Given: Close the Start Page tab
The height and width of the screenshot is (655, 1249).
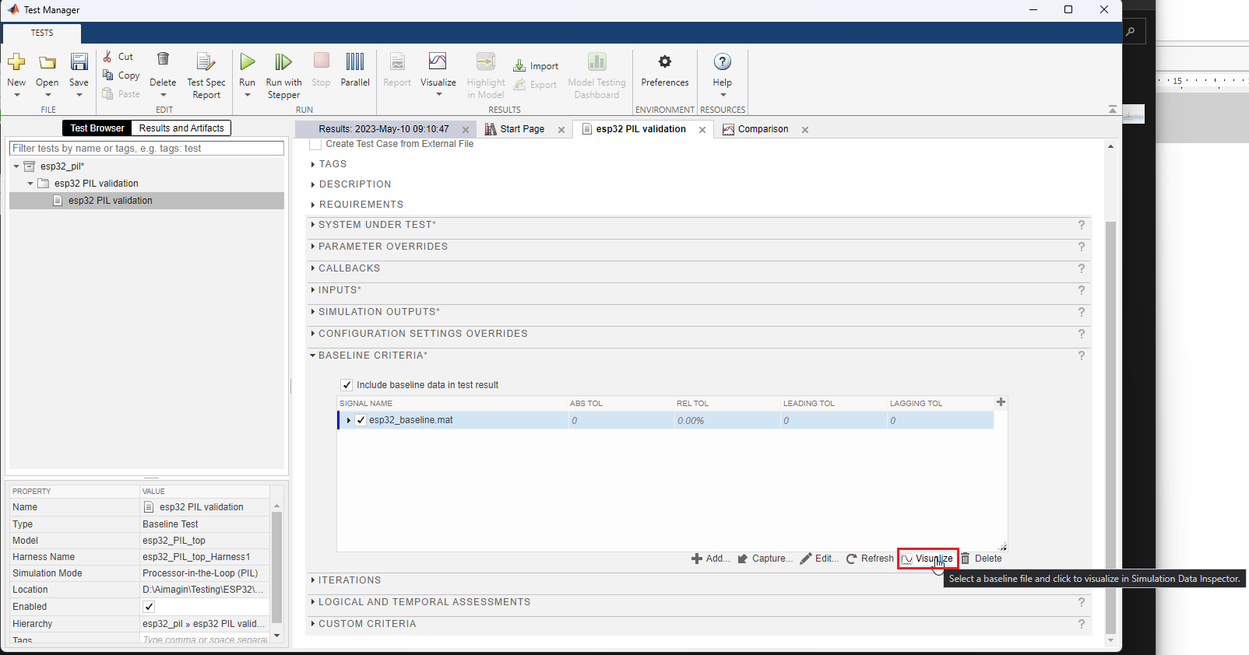Looking at the screenshot, I should [x=561, y=130].
